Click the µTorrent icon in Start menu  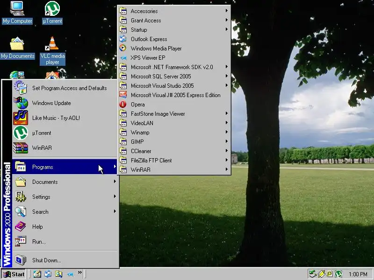click(x=21, y=133)
